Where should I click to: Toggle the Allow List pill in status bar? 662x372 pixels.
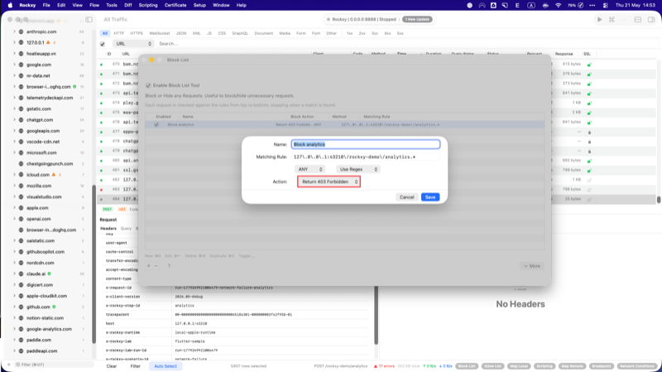(x=492, y=366)
